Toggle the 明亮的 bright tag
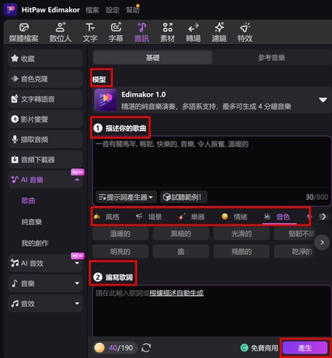 (x=120, y=251)
